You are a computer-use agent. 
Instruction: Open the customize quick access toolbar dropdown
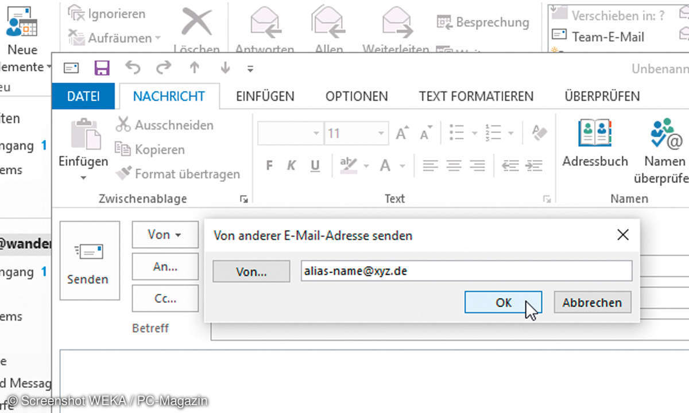tap(250, 69)
